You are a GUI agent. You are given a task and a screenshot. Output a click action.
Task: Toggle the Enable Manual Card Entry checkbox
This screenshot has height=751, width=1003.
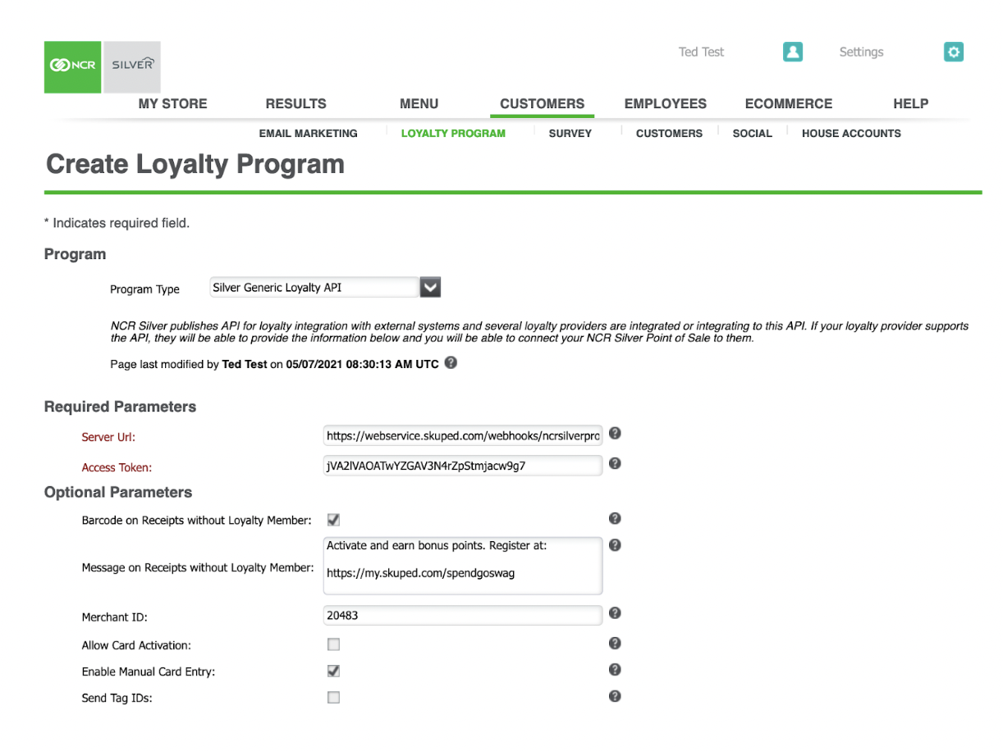333,671
